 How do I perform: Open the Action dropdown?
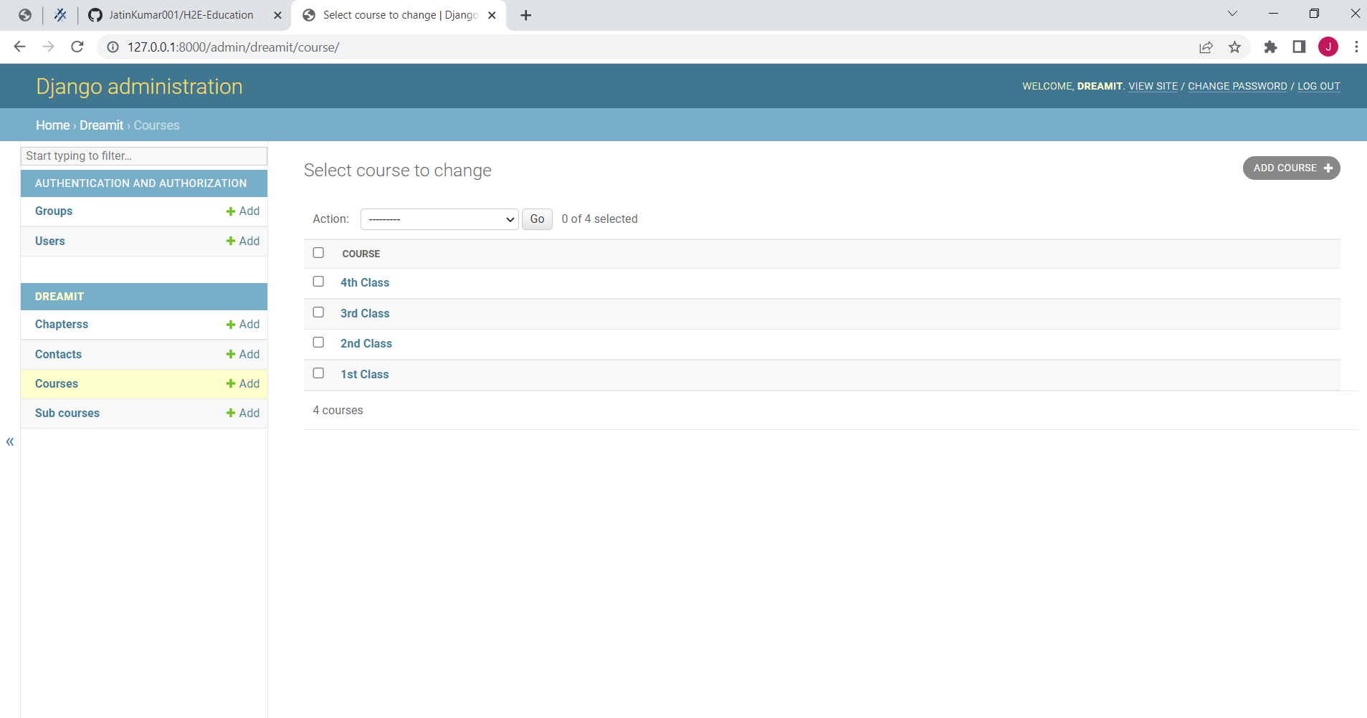coord(439,219)
